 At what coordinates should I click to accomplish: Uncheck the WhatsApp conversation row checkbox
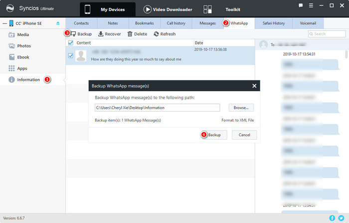pos(71,56)
